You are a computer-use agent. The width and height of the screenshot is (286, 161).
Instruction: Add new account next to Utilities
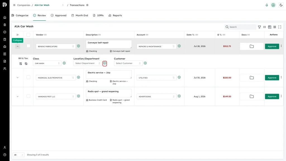click(179, 77)
